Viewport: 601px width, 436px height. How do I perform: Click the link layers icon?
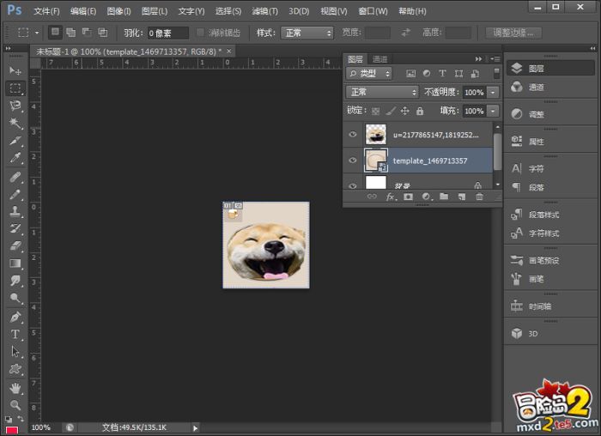372,197
